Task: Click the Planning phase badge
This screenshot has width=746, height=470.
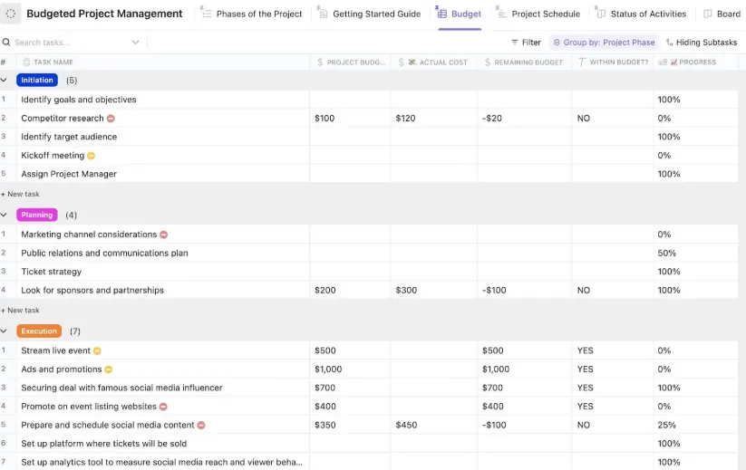Action: click(x=37, y=216)
